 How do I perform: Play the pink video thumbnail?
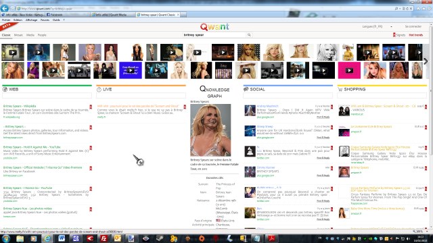pos(349,70)
